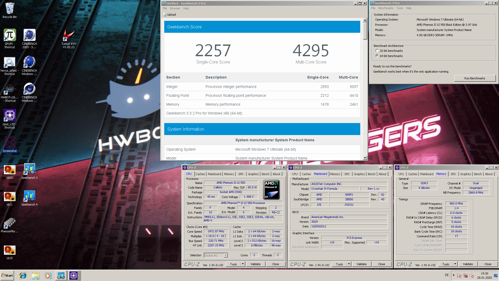Expand Tools dropdown arrow in Memory window
Screen dimensions: 499x281
(455, 264)
